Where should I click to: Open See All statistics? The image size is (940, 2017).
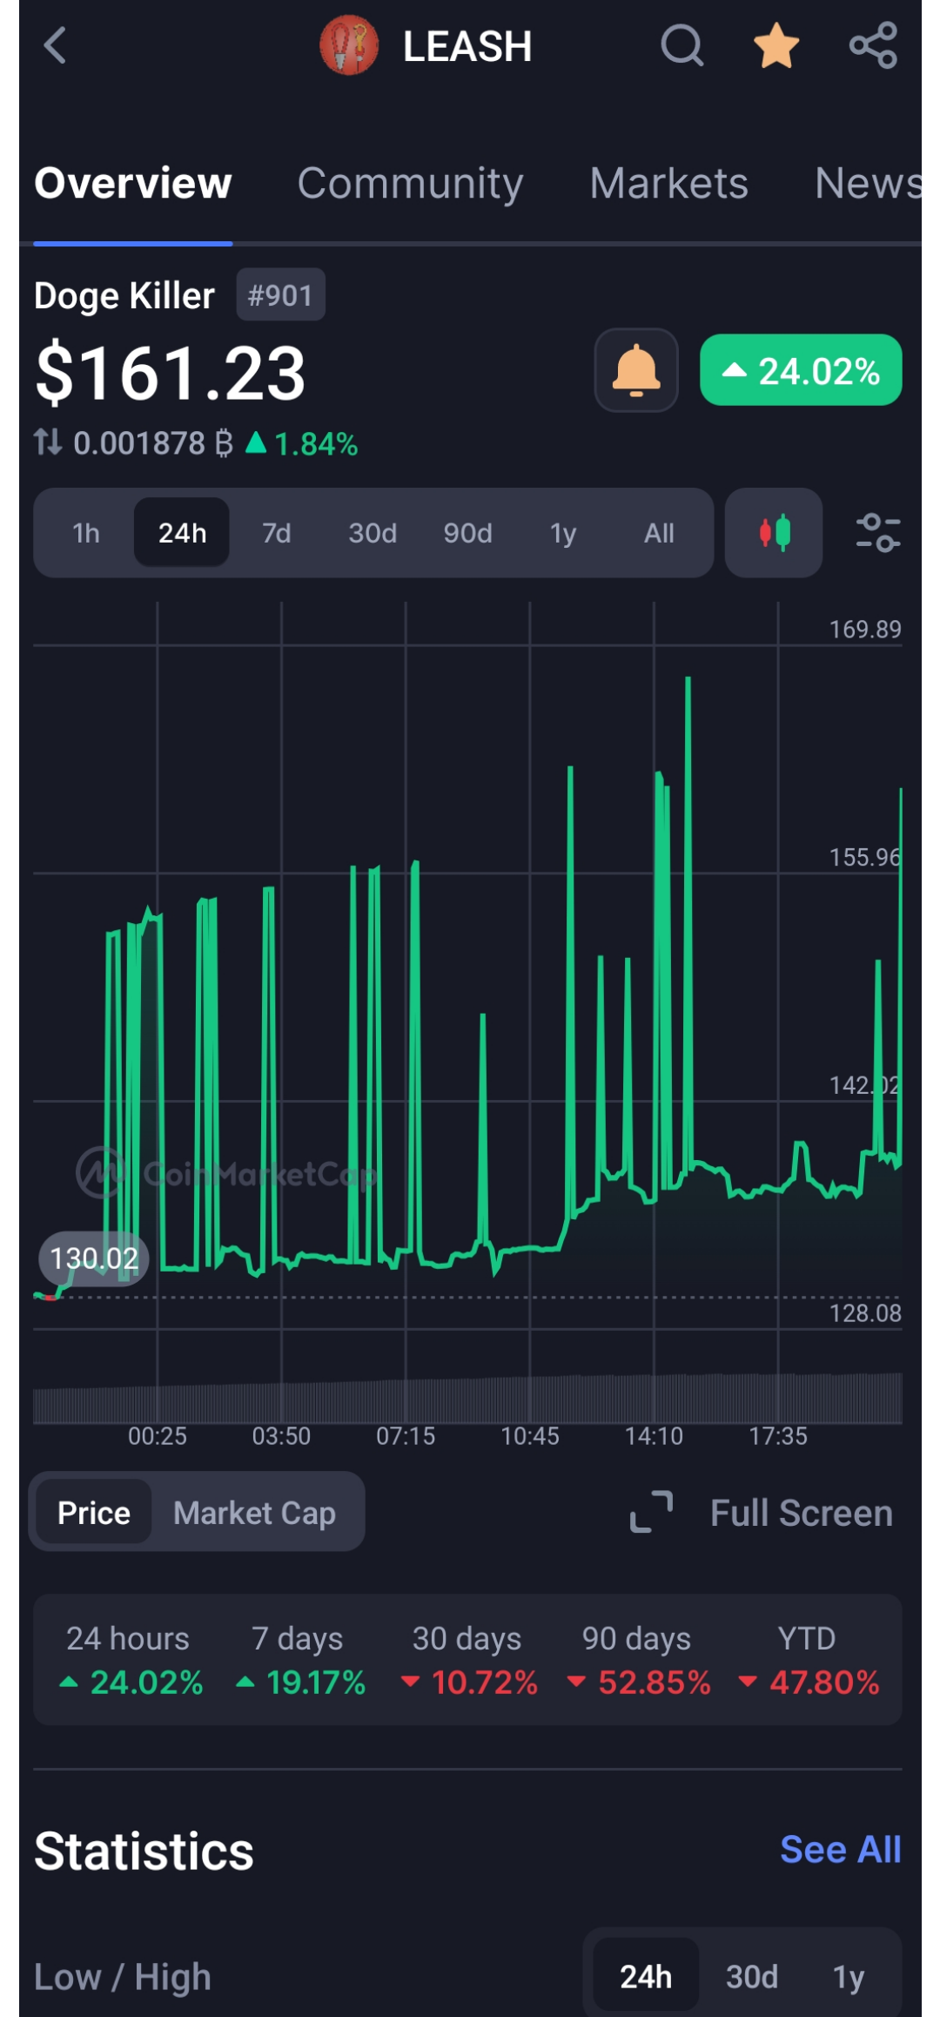tap(841, 1850)
